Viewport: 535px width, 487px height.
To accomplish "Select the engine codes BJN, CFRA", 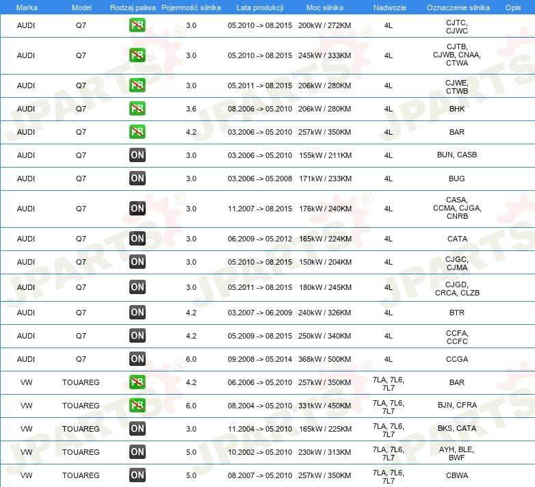I will (457, 405).
